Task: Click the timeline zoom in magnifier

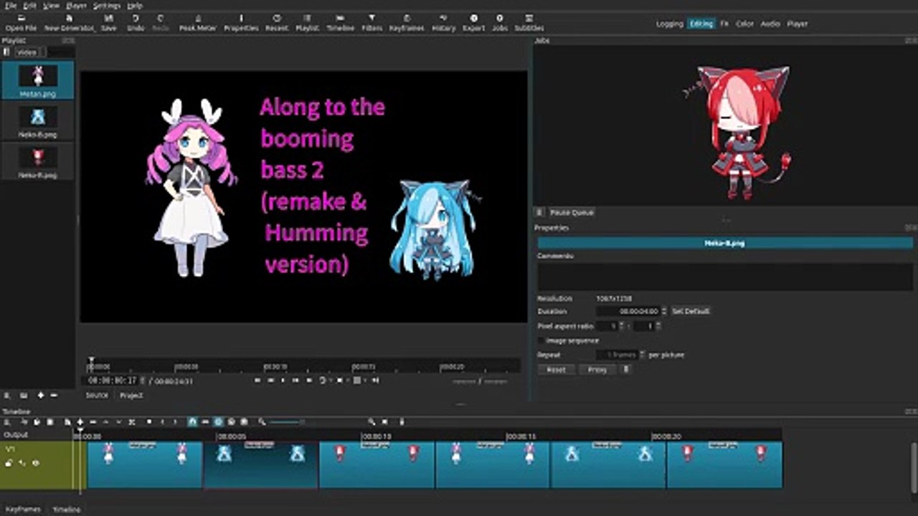Action: (x=372, y=422)
